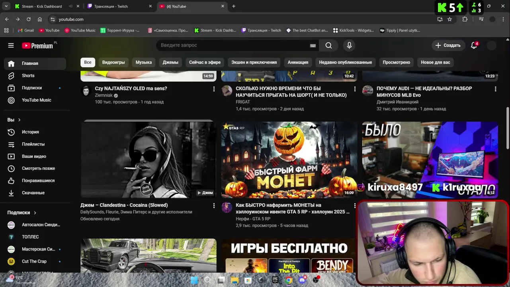
Task: Open the browser extensions puzzle icon
Action: [x=465, y=19]
